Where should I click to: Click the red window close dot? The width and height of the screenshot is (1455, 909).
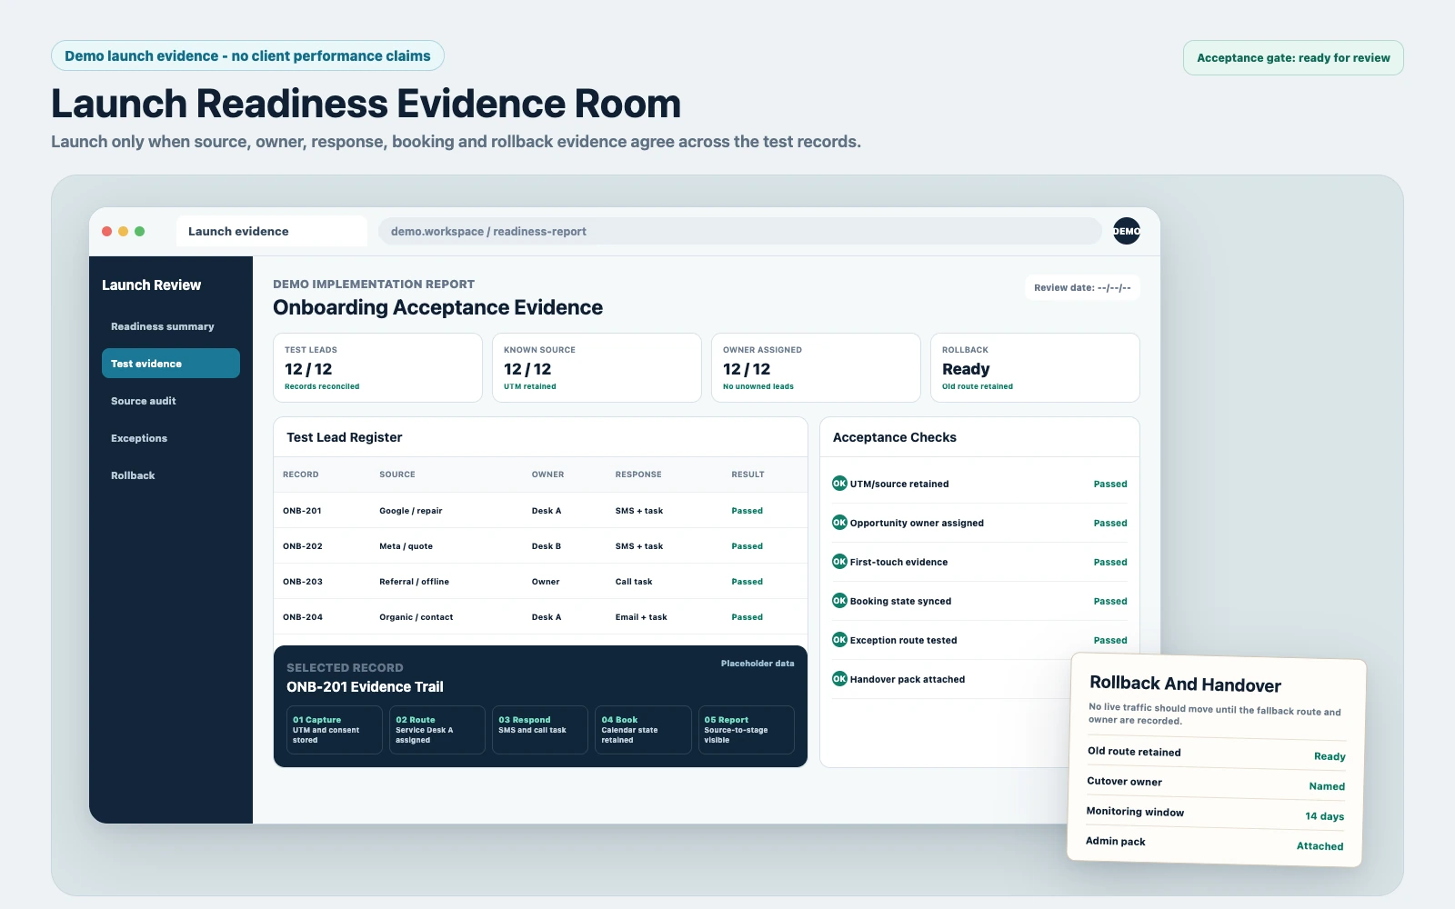pos(107,232)
